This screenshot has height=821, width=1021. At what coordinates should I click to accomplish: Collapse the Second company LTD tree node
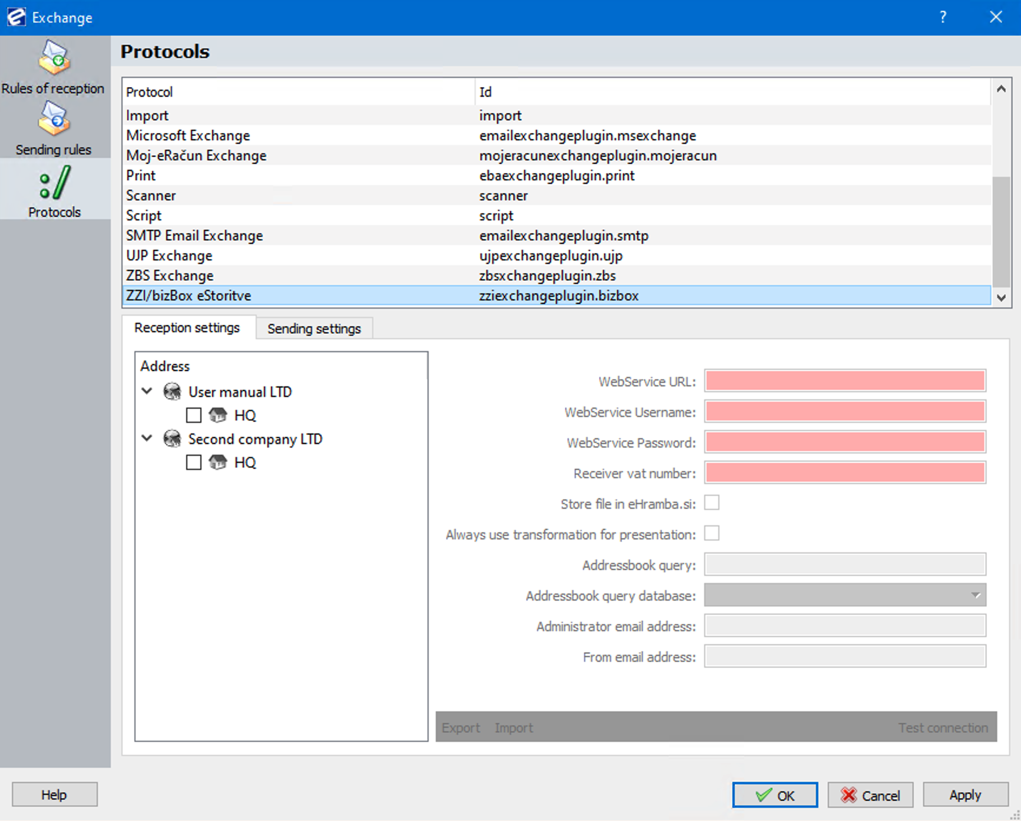pyautogui.click(x=147, y=438)
